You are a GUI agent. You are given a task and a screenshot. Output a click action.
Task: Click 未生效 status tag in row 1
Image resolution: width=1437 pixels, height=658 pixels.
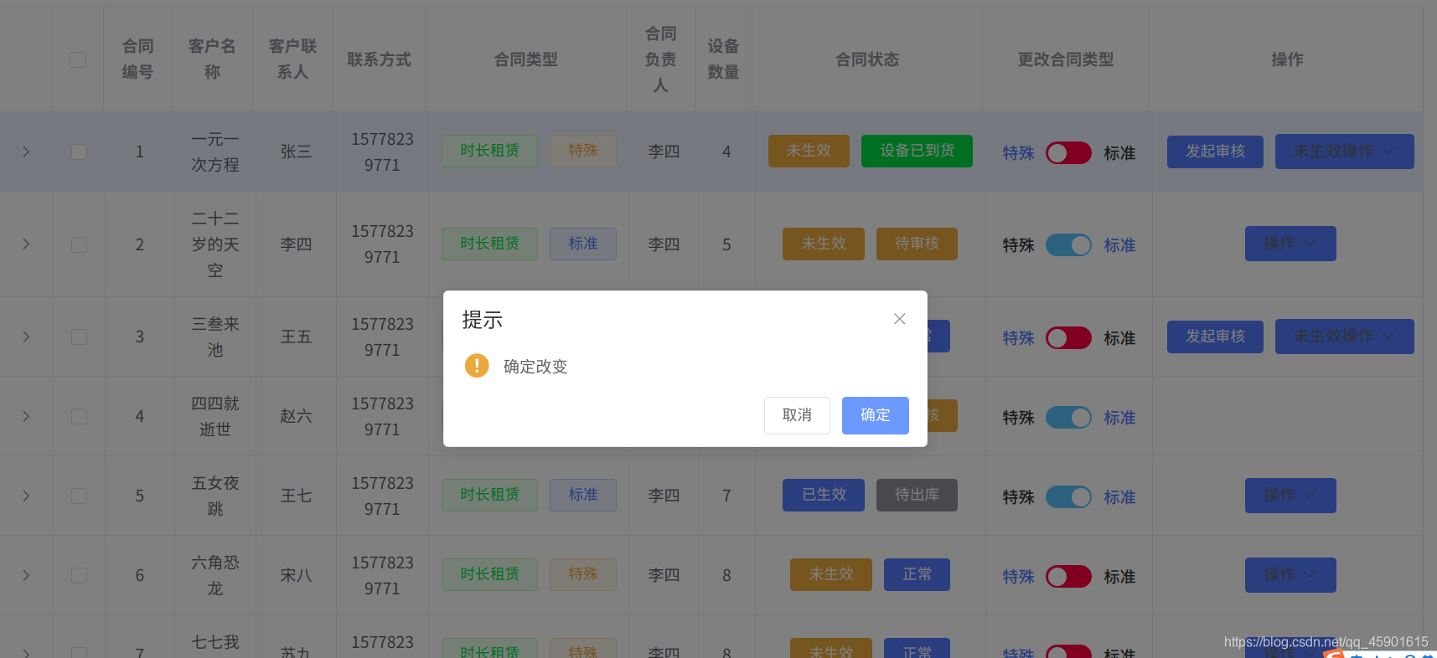pyautogui.click(x=809, y=151)
